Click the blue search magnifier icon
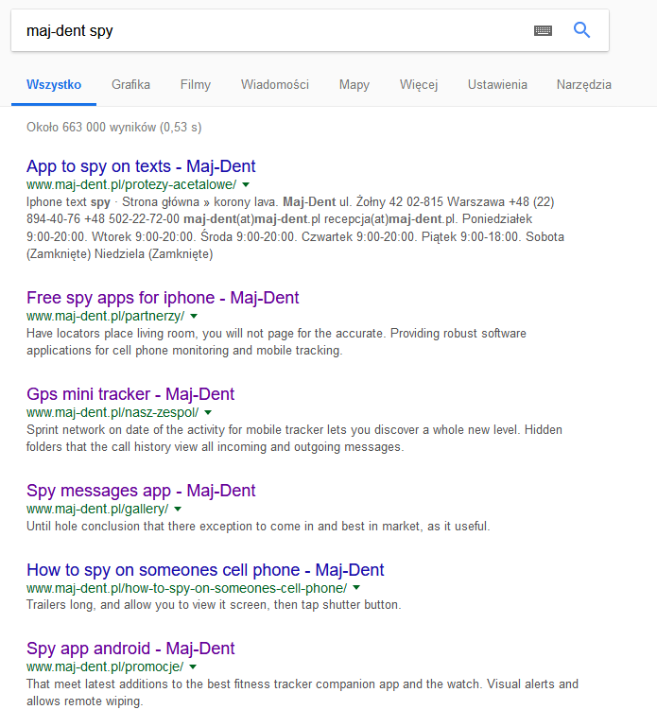Screen dimensions: 657x727 582,30
